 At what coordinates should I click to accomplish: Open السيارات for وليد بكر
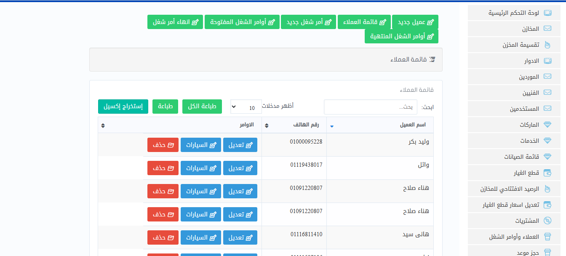coord(201,145)
